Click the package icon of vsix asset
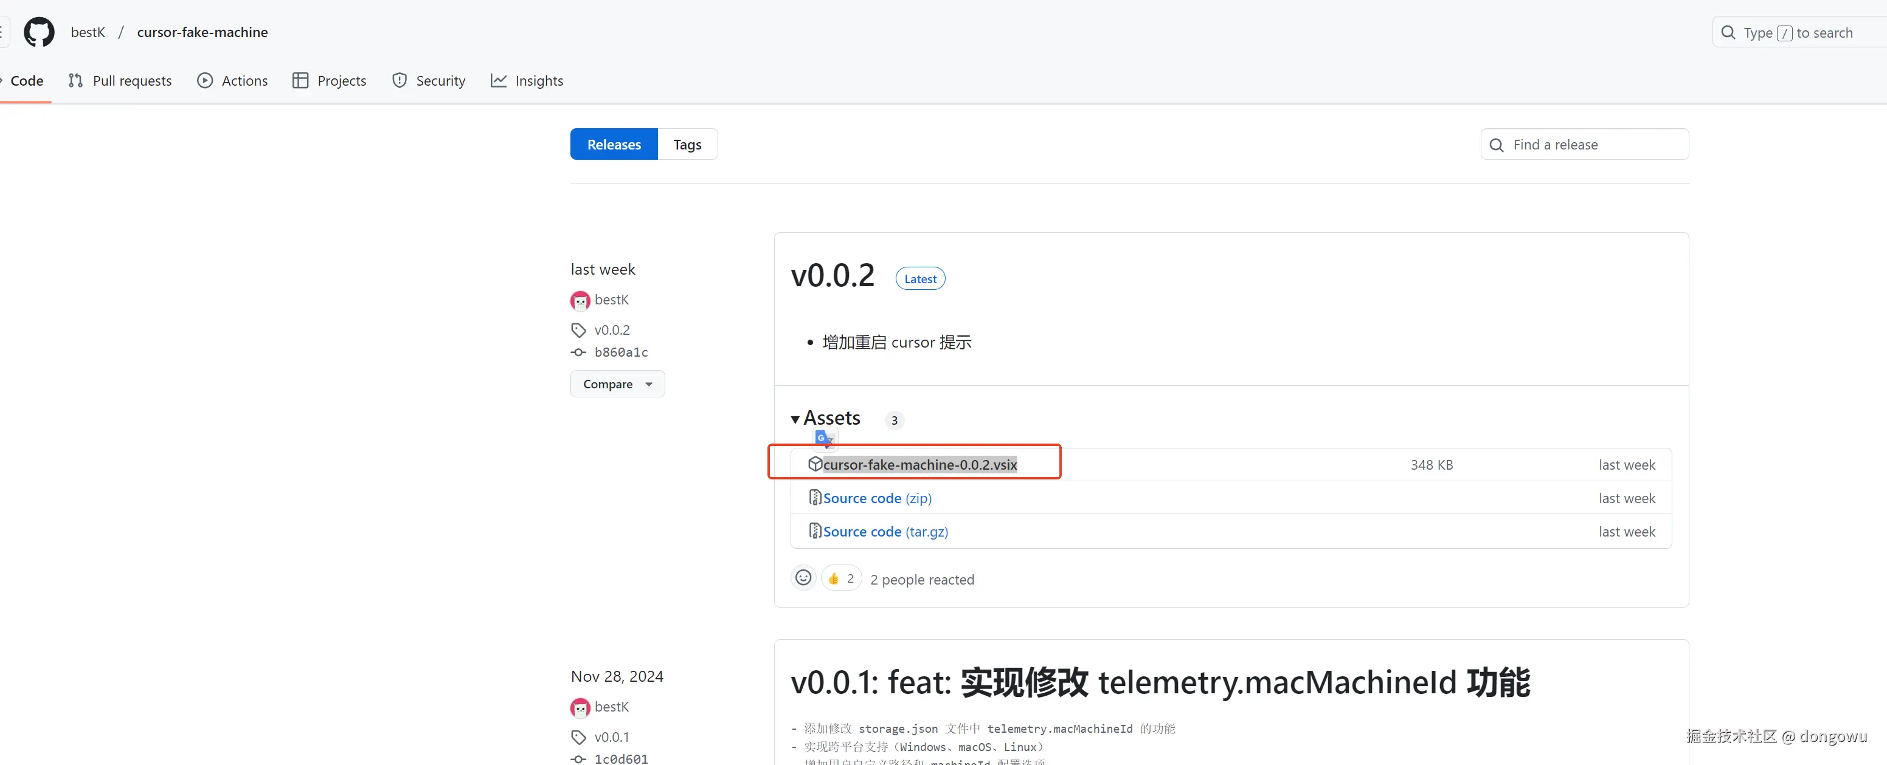 click(814, 464)
